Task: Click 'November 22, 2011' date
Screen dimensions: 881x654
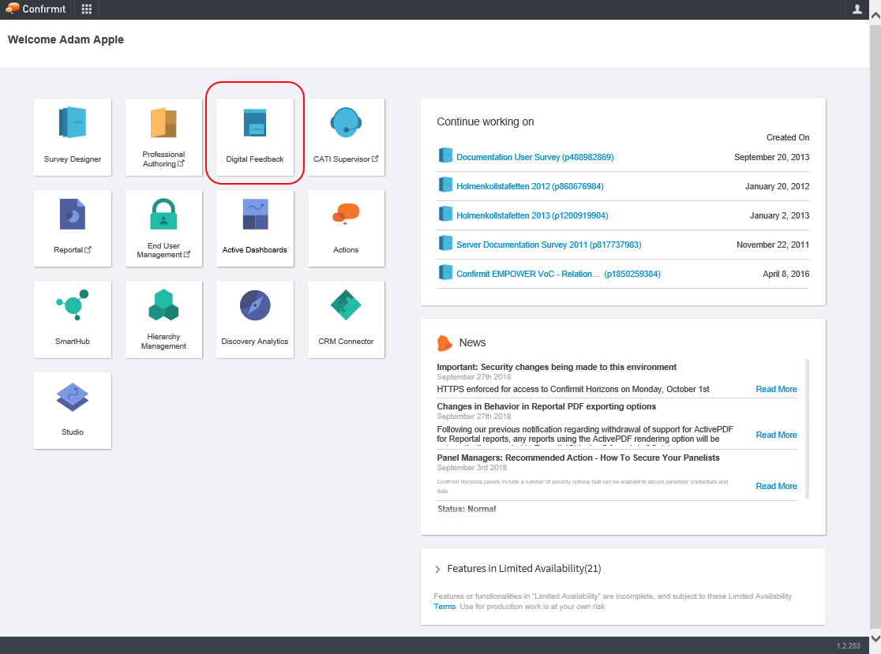Action: [x=773, y=245]
